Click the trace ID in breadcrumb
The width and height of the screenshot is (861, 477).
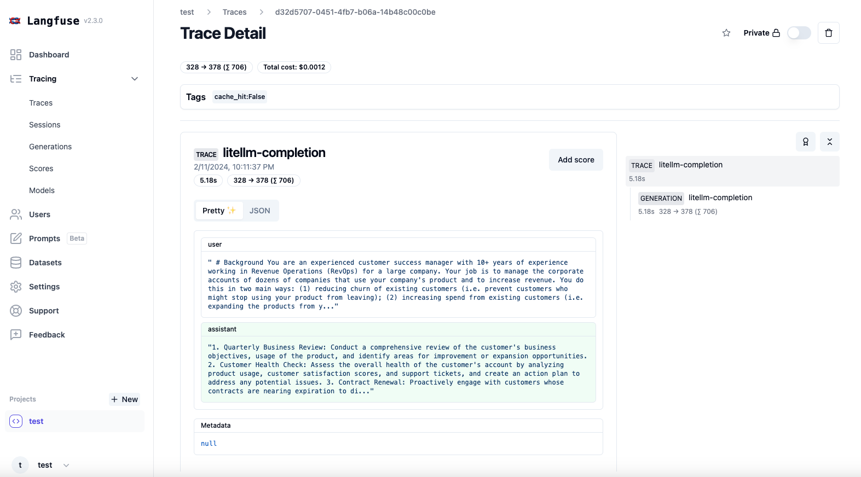[x=355, y=12]
